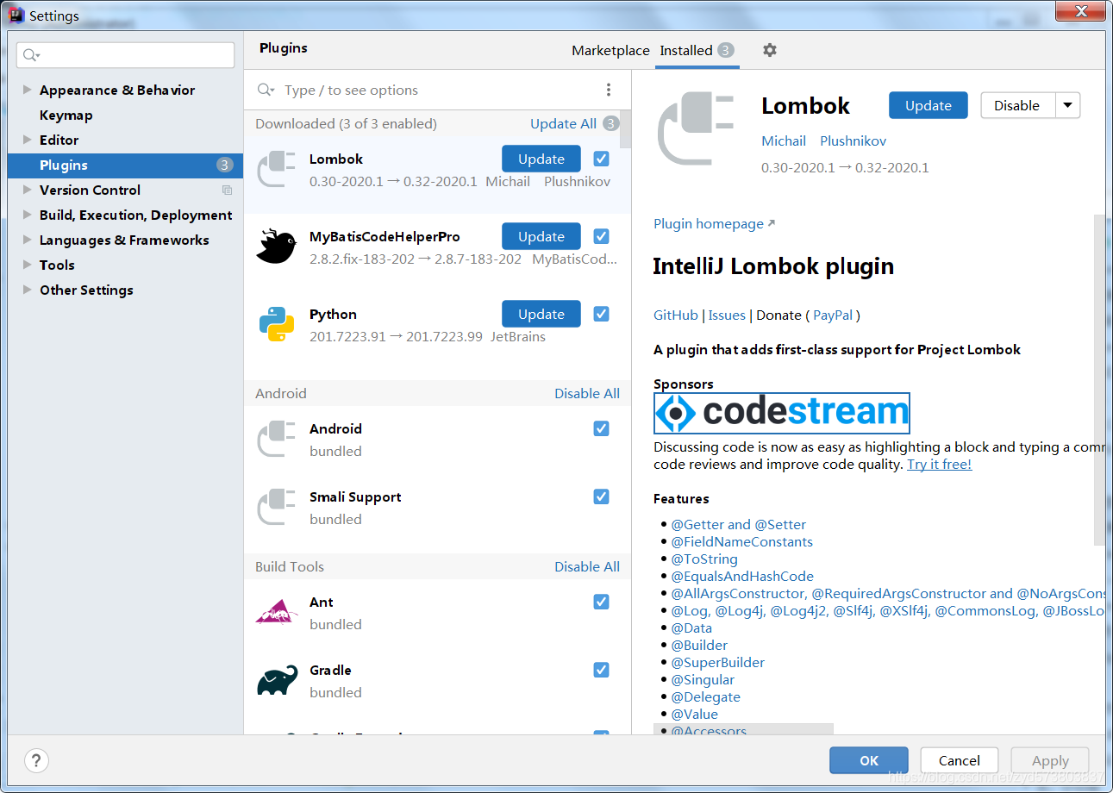Click Update in Lombok details panel
Screen dimensions: 1113x793
click(x=929, y=105)
